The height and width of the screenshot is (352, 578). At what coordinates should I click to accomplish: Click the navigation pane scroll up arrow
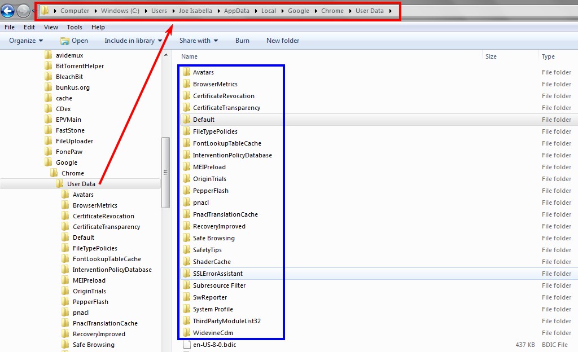166,55
